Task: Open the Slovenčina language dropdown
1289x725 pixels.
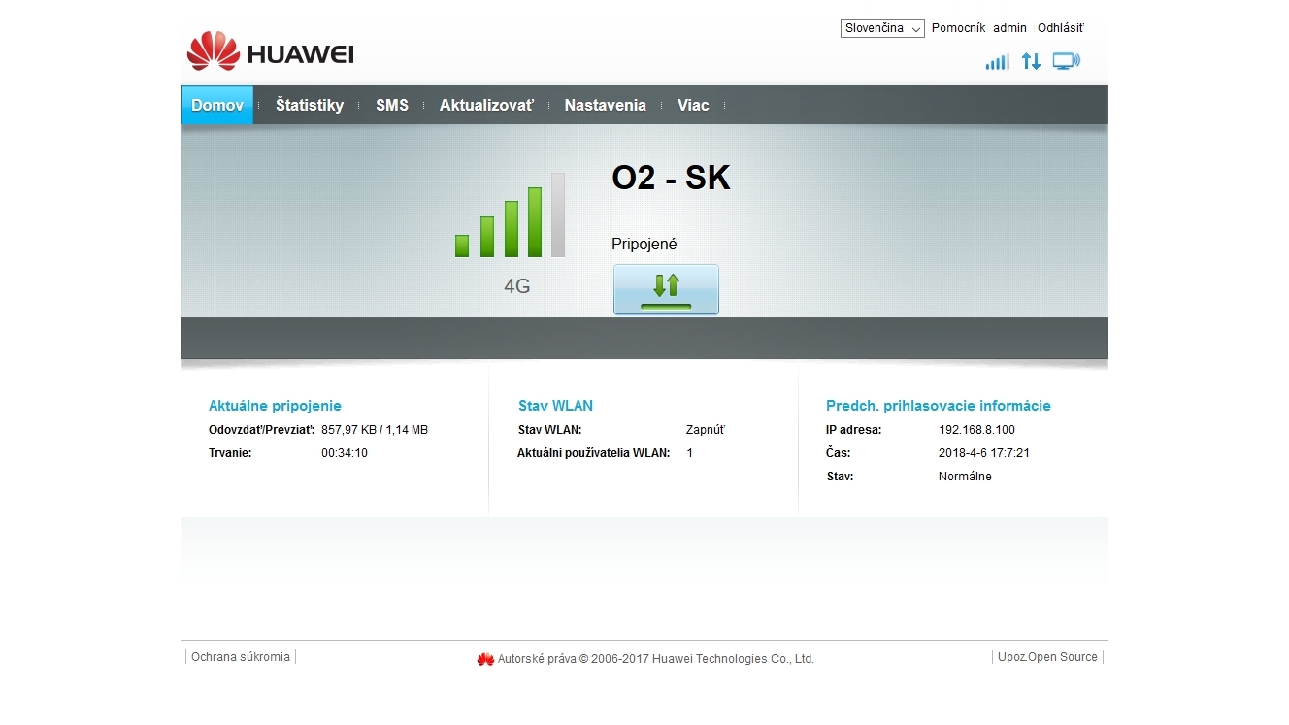Action: pos(882,28)
